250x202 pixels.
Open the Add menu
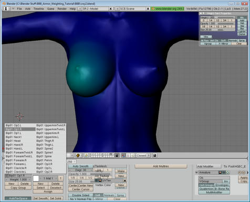(28, 9)
